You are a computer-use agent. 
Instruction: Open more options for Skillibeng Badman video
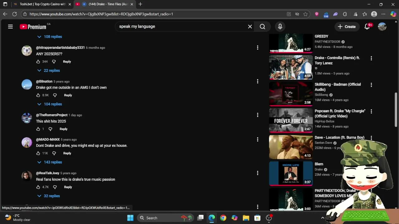pos(371,85)
